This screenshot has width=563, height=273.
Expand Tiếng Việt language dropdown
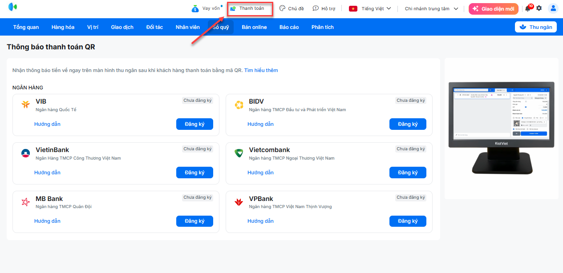370,8
